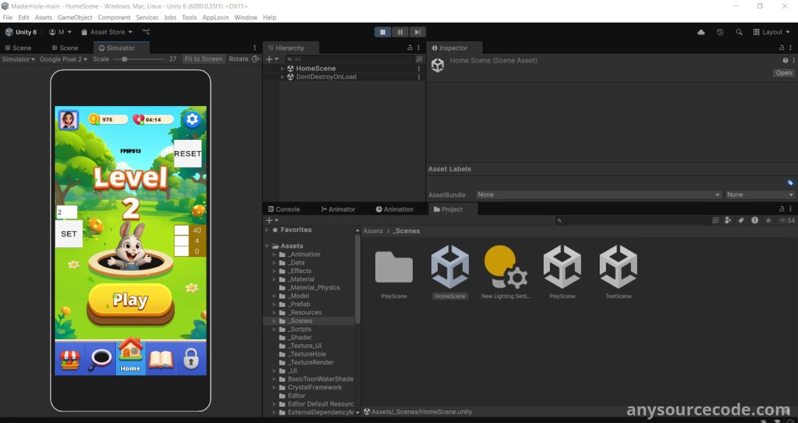
Task: Open the GameObject menu
Action: [x=75, y=17]
